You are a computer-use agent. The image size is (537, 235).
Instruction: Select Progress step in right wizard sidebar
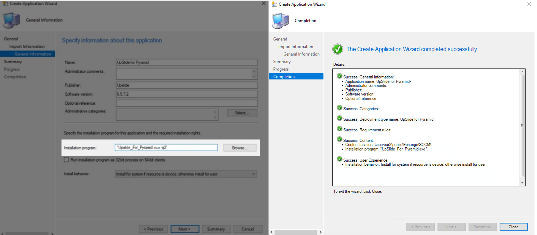pos(281,69)
